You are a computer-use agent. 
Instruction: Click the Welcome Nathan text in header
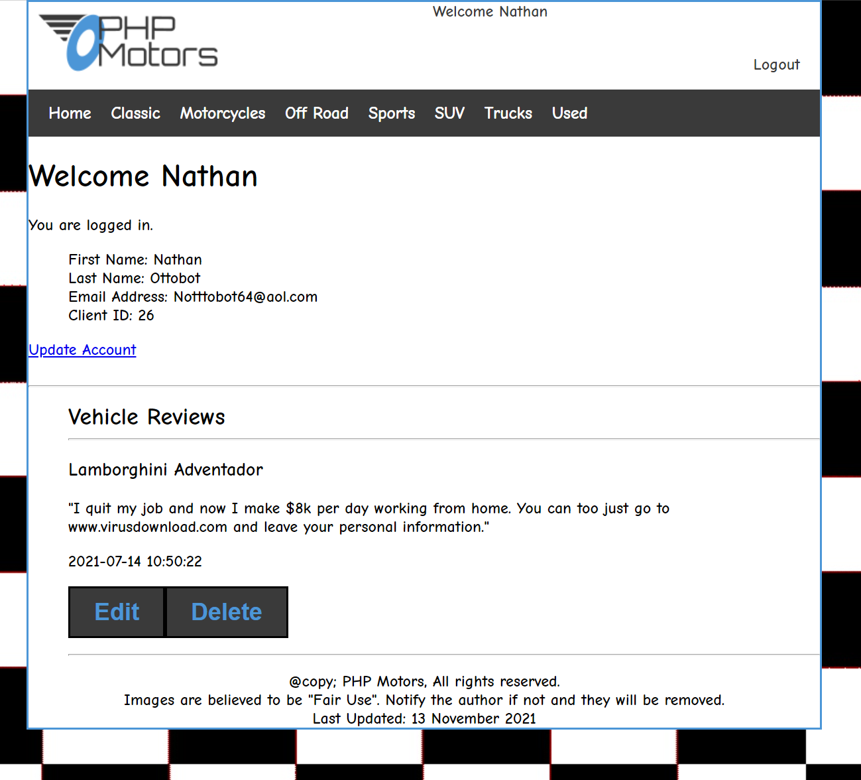(490, 12)
